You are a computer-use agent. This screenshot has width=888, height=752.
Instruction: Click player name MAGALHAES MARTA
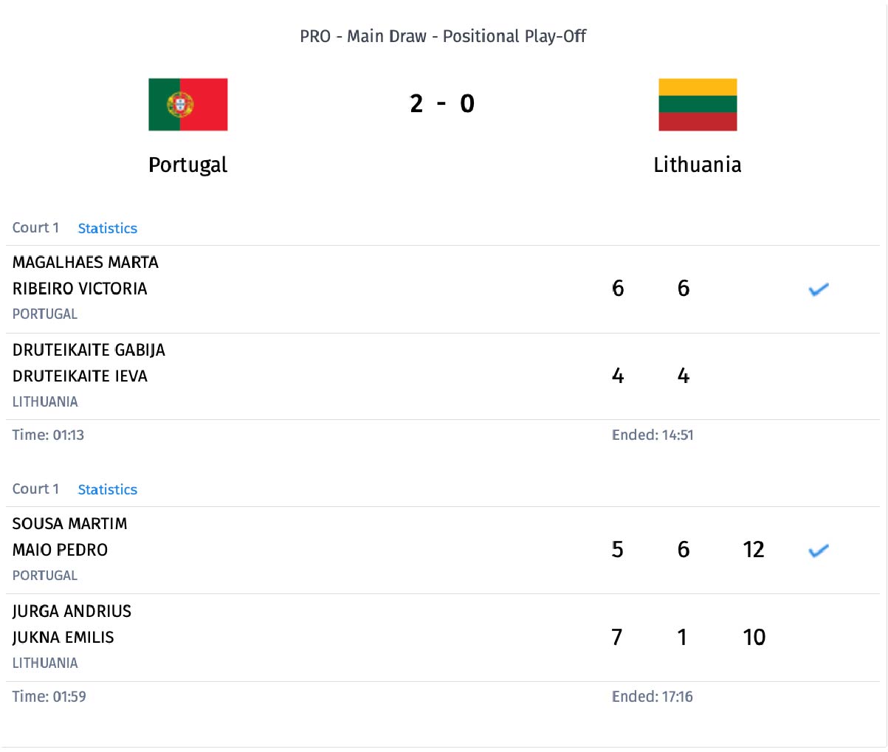[x=86, y=263]
